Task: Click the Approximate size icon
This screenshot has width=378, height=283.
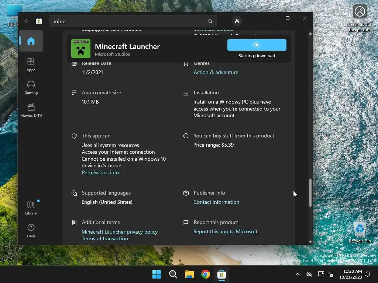Action: (x=74, y=92)
